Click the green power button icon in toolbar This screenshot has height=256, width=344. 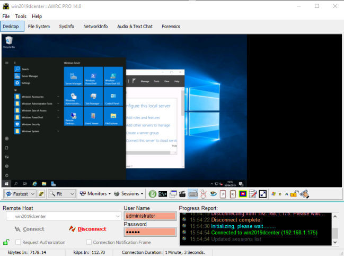coord(153,194)
